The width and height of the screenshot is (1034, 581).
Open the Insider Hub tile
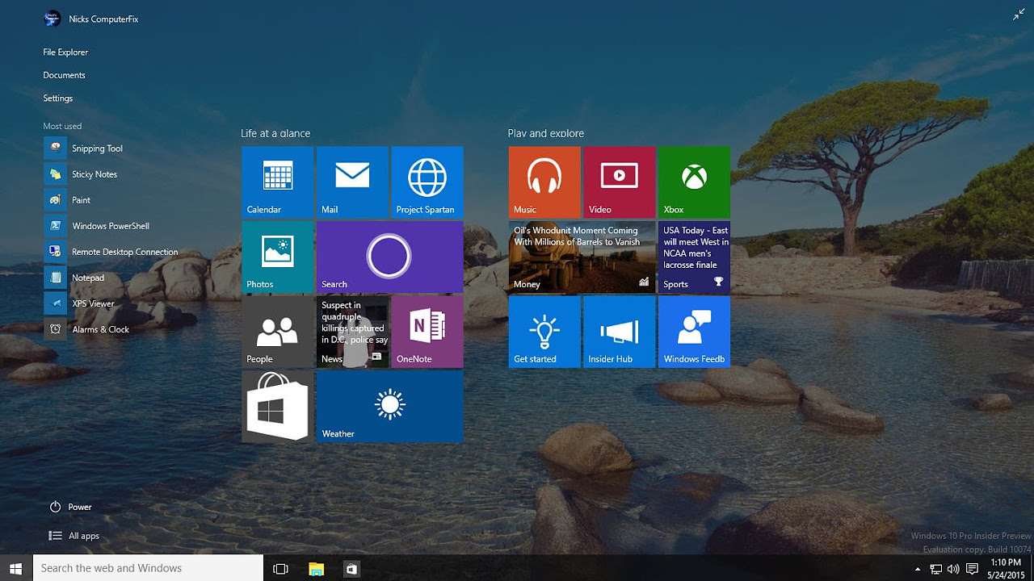(620, 332)
